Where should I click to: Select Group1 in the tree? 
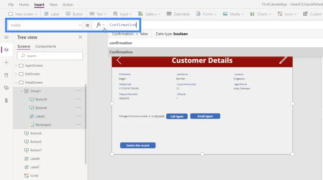click(36, 91)
